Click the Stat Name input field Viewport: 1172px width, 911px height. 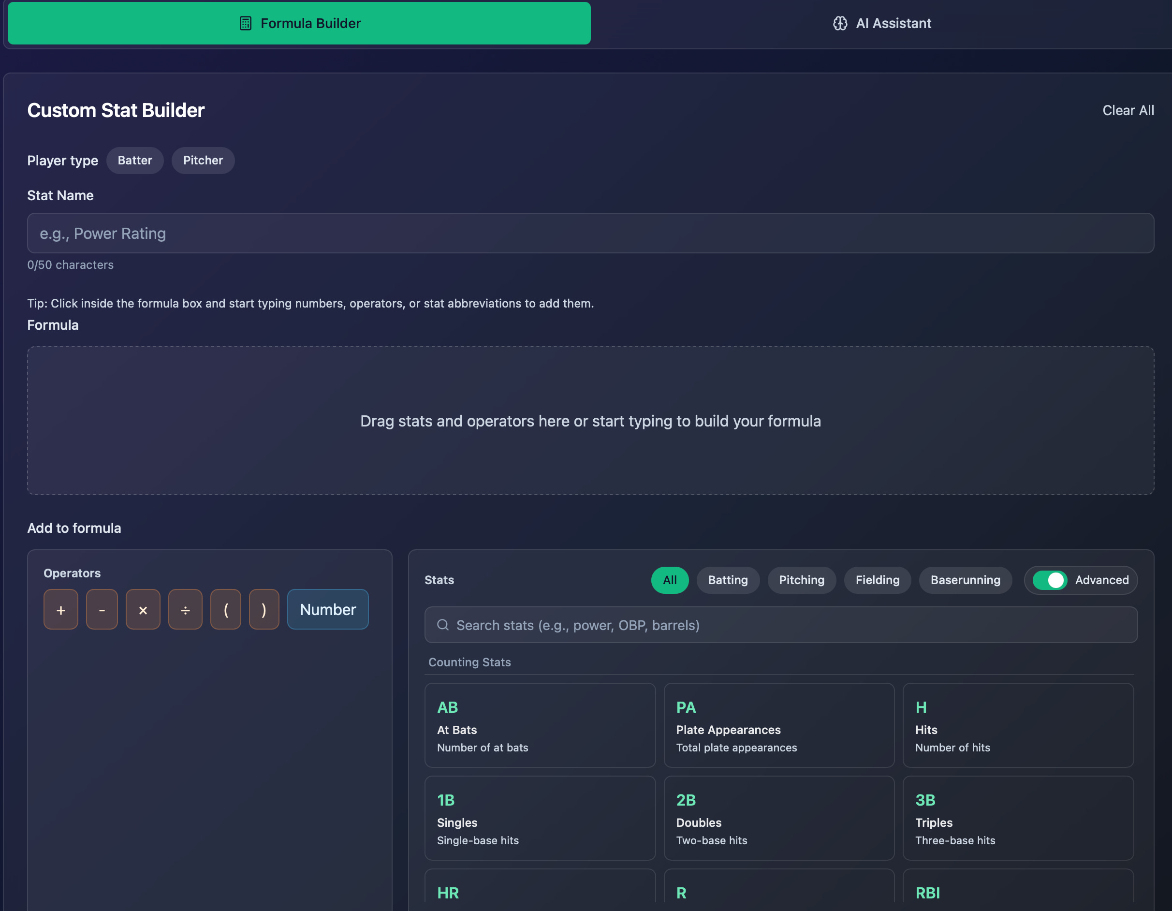590,233
